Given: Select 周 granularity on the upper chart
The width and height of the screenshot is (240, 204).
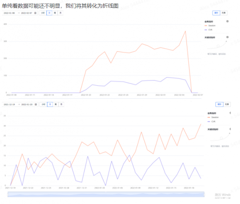Looking at the screenshot, I should coord(55,13).
